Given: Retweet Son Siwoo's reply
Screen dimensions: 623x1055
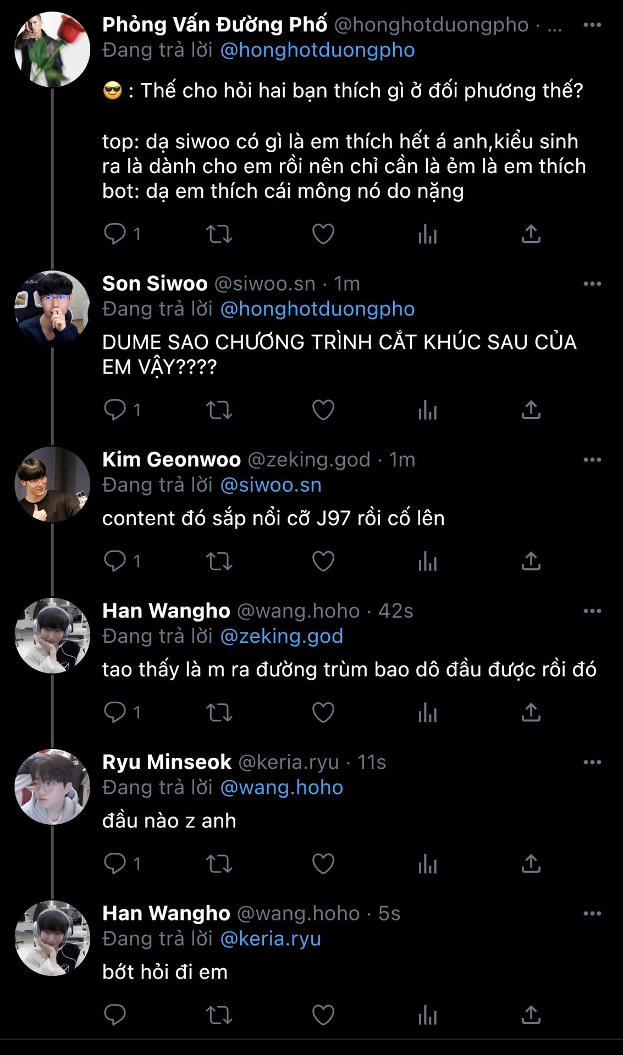Looking at the screenshot, I should (219, 410).
